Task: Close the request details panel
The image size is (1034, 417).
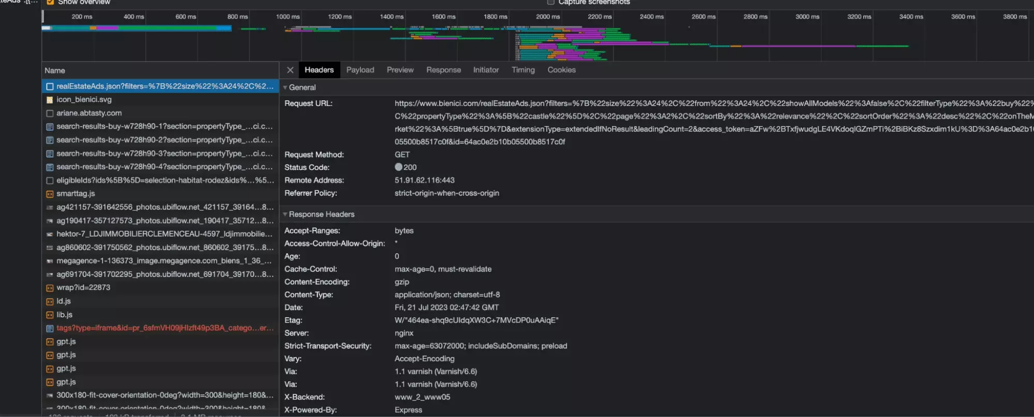Action: tap(290, 70)
